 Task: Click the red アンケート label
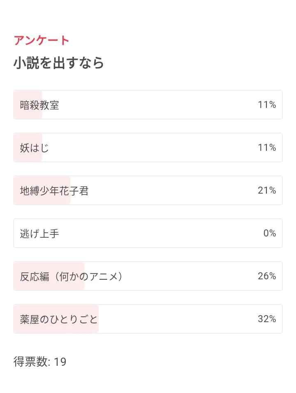pos(42,40)
